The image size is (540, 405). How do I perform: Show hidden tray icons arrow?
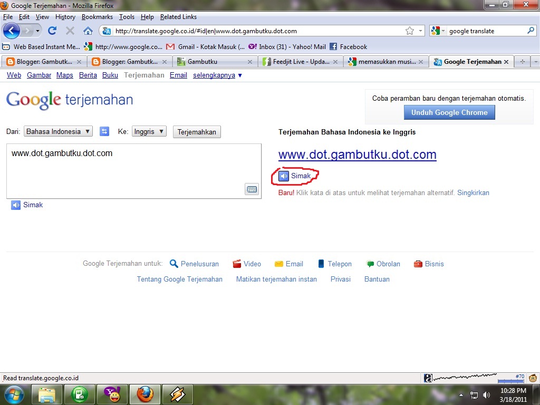pyautogui.click(x=461, y=395)
